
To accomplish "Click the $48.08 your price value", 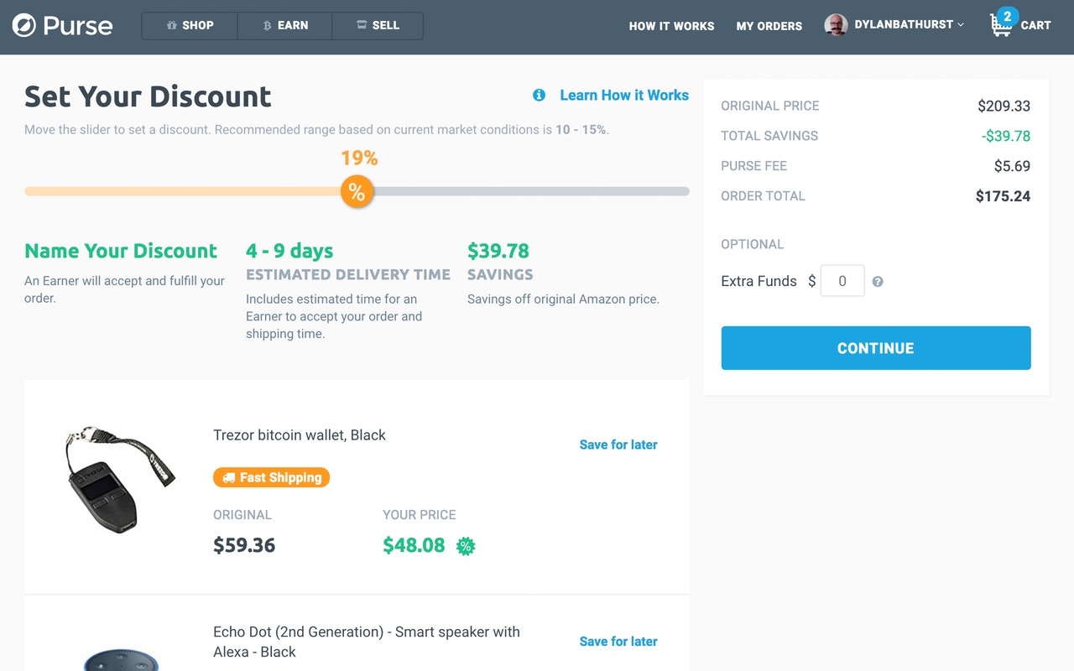I will tap(414, 545).
